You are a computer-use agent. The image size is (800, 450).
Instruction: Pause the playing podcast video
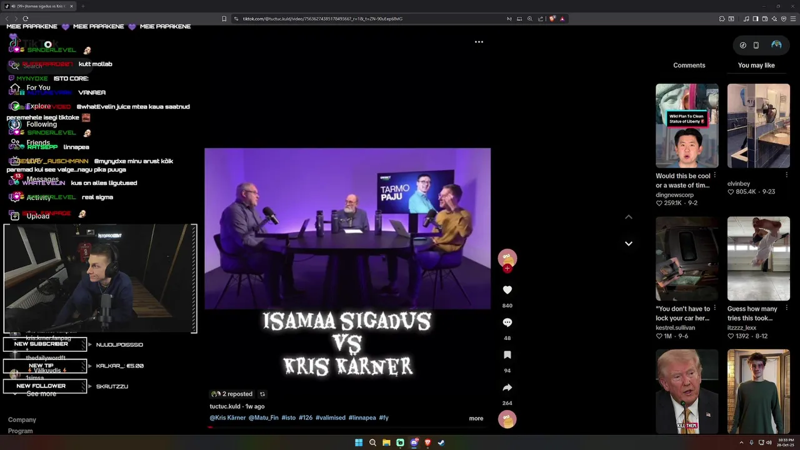point(347,229)
